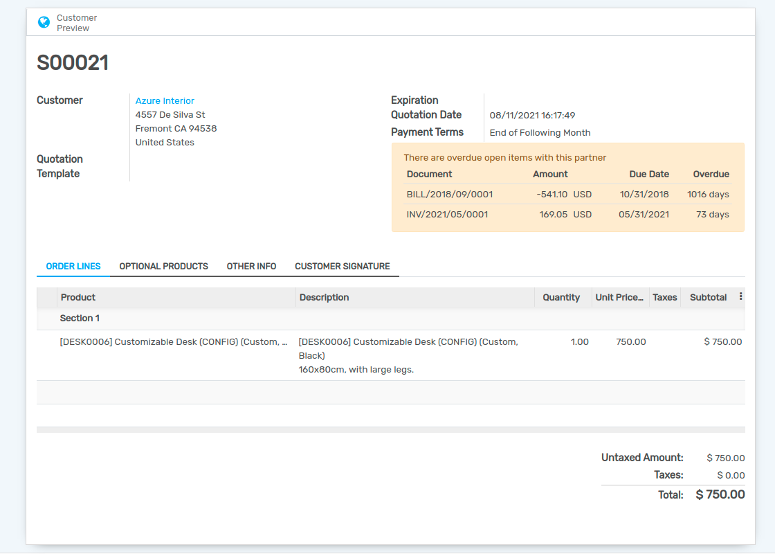Open overdue document BILL/2018/09/0001
The height and width of the screenshot is (554, 775).
click(449, 194)
